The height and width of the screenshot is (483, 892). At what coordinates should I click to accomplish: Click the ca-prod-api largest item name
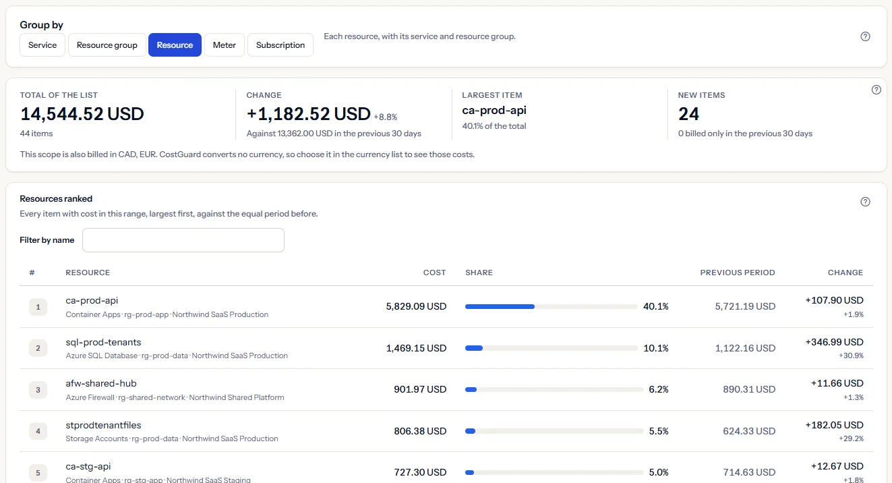point(494,111)
